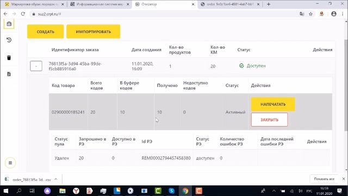Open the document report sidebar icon
Viewport: 348px width, 196px height.
9,74
